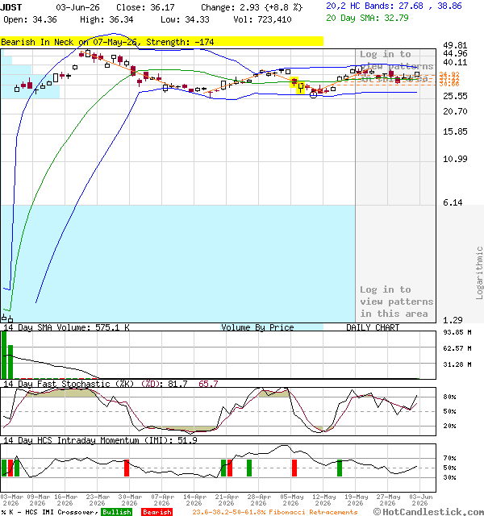The height and width of the screenshot is (516, 484).
Task: Click the Logarithmic scale label
Action: (479, 273)
